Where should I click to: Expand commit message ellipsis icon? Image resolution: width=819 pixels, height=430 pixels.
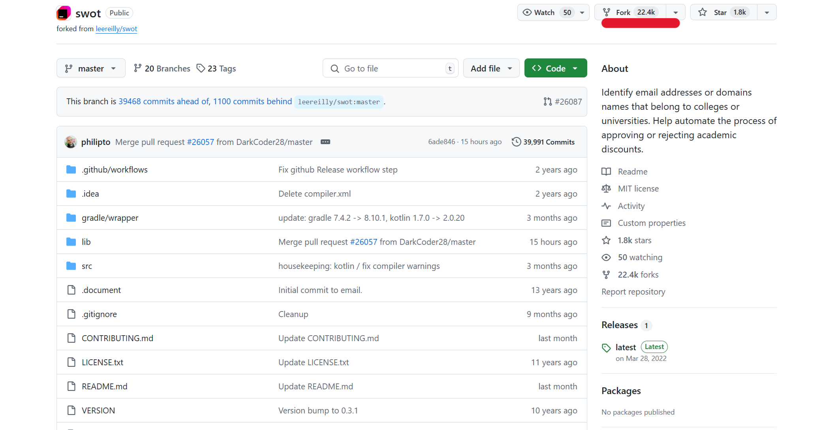coord(325,142)
